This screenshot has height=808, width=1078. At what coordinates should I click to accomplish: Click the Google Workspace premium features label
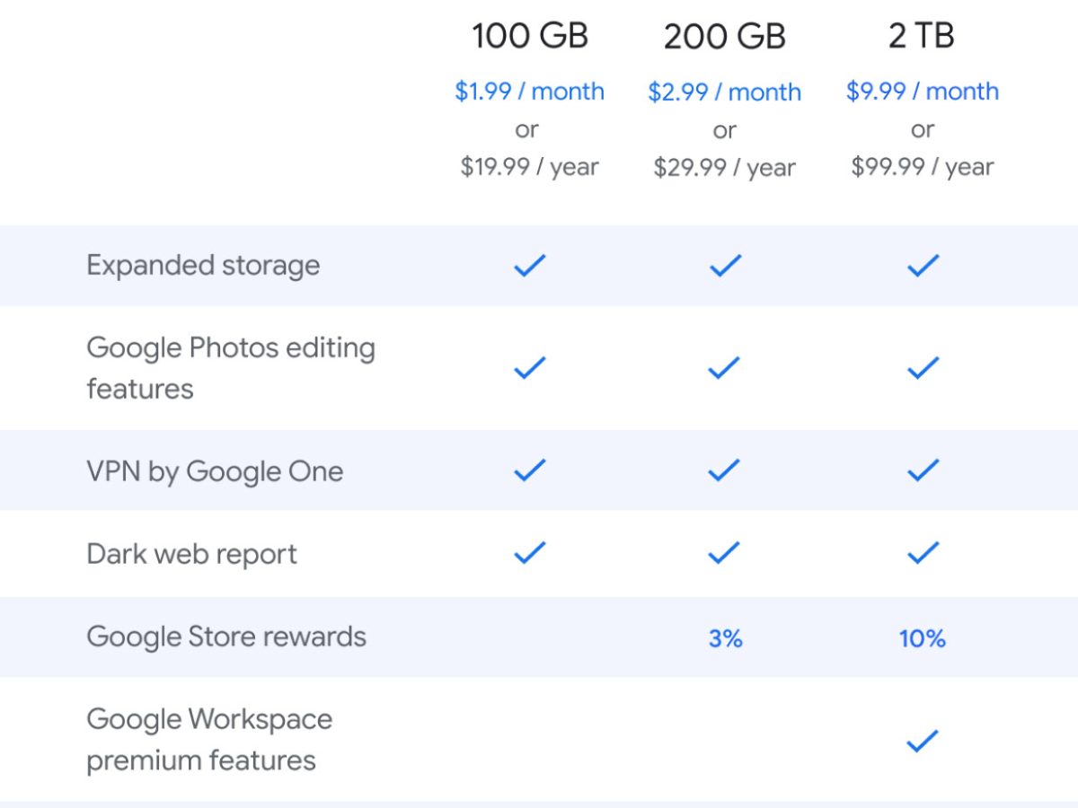pyautogui.click(x=209, y=740)
